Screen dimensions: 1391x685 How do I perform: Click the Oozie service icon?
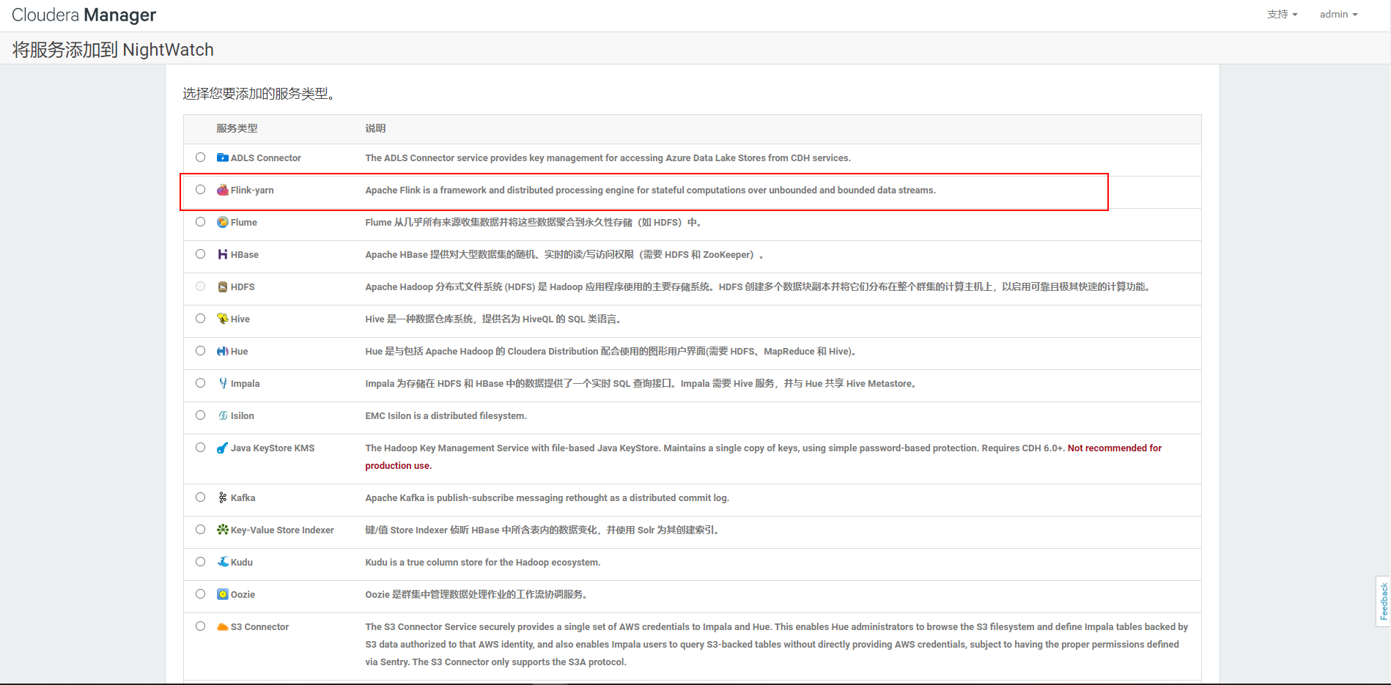pos(223,594)
